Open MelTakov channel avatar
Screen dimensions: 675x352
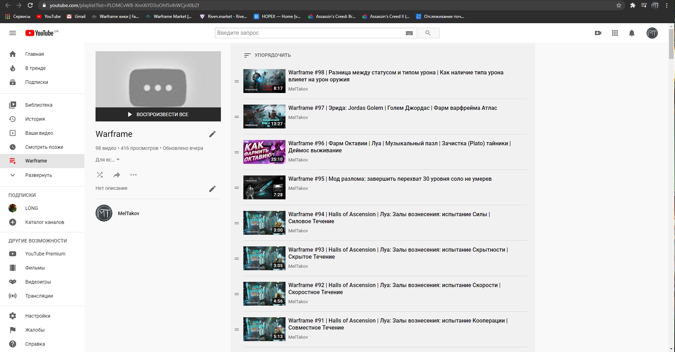104,213
